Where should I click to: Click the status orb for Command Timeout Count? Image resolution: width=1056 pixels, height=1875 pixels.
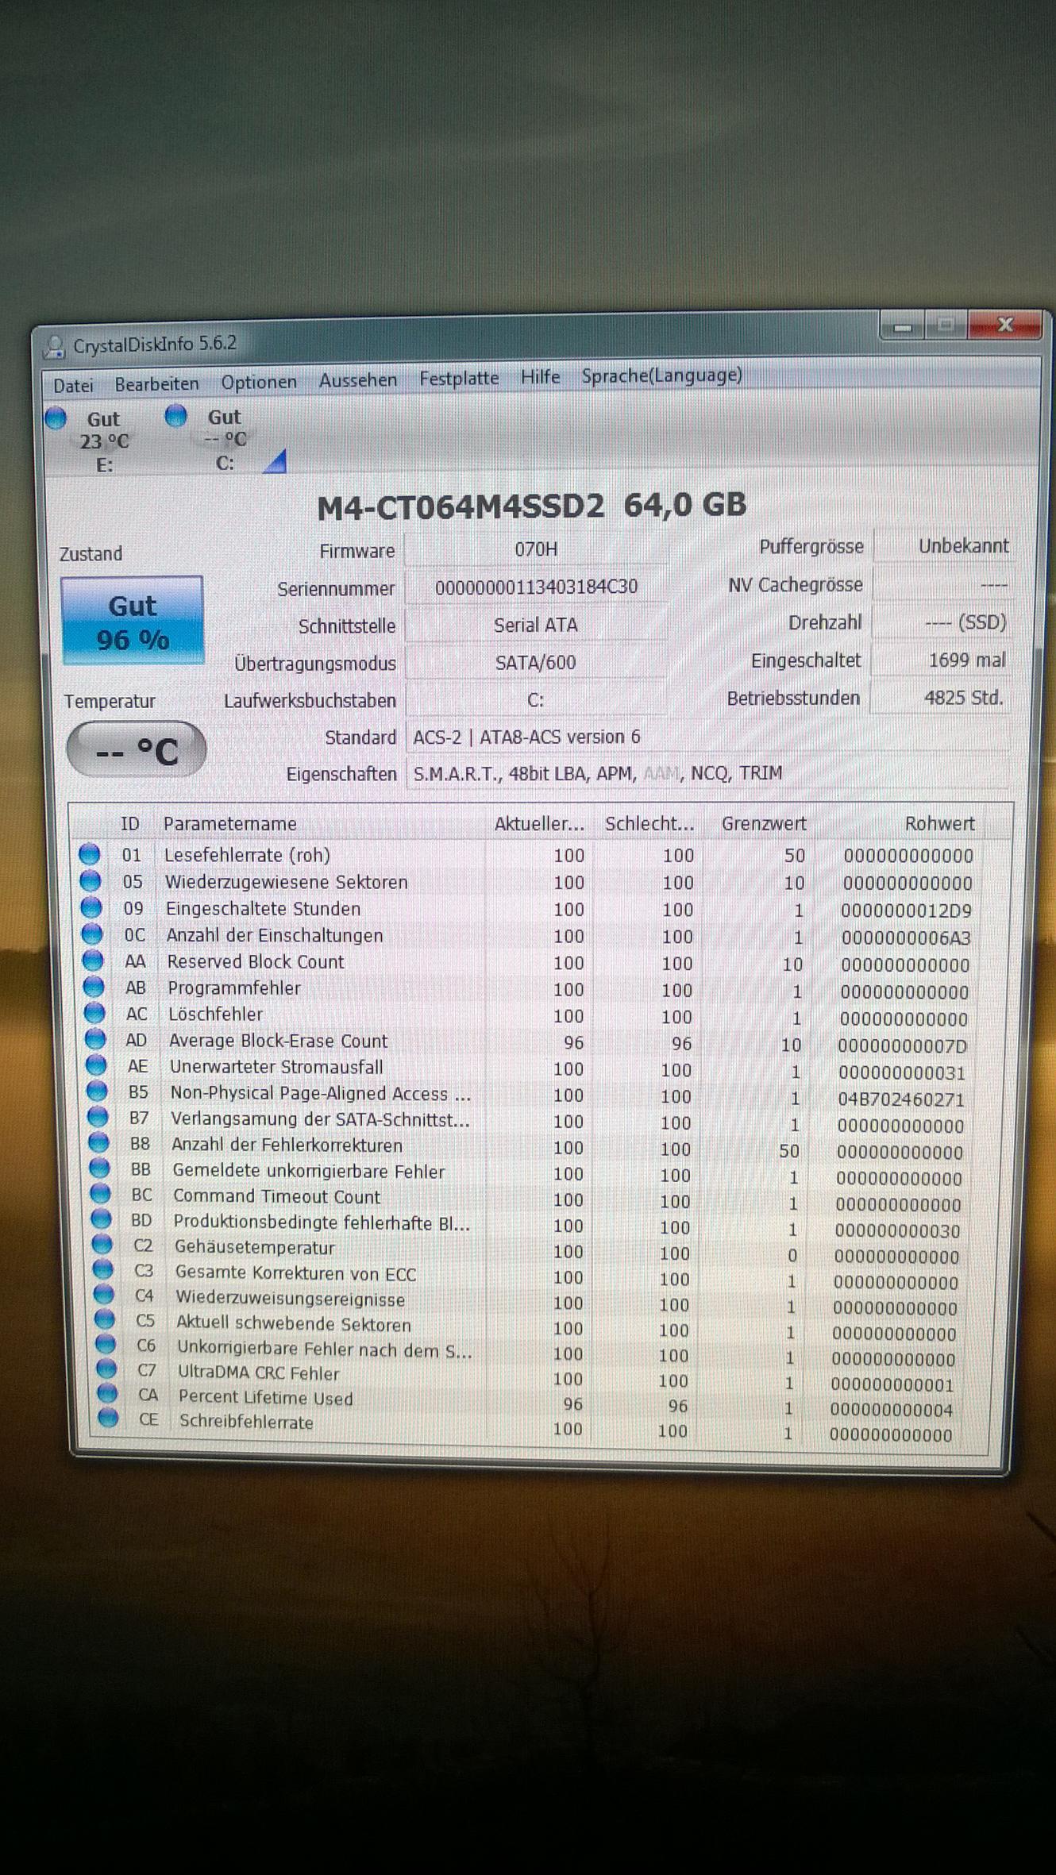100,1194
